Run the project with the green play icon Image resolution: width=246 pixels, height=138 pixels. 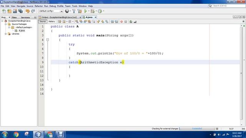85,11
